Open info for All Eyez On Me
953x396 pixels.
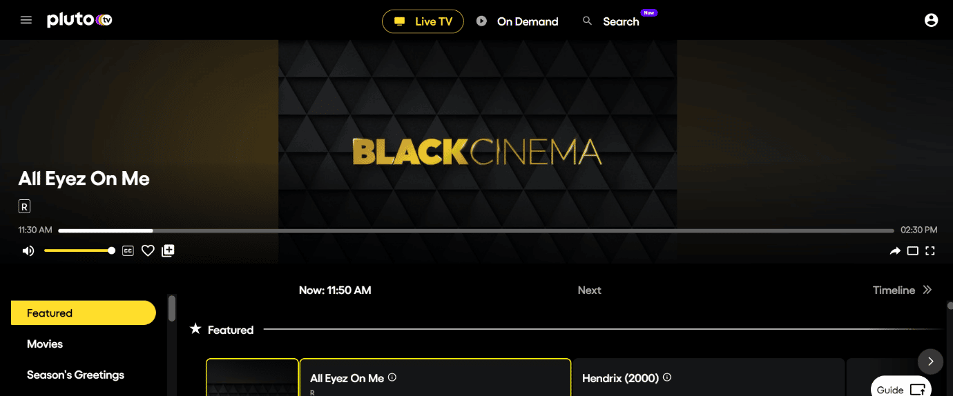pos(392,377)
